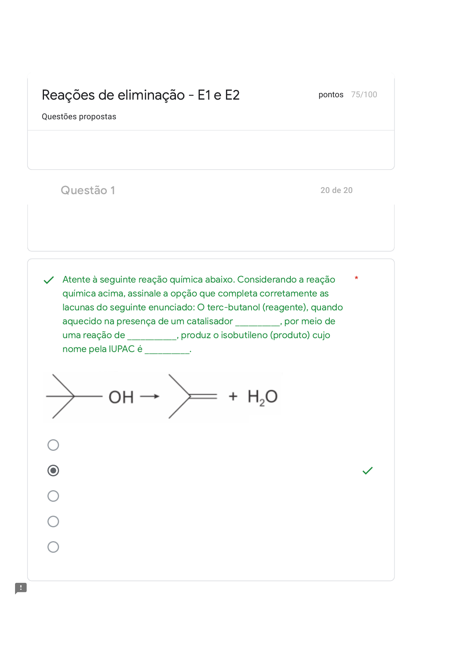Click the terc-butanol question text
The height and width of the screenshot is (650, 459).
pos(202,314)
